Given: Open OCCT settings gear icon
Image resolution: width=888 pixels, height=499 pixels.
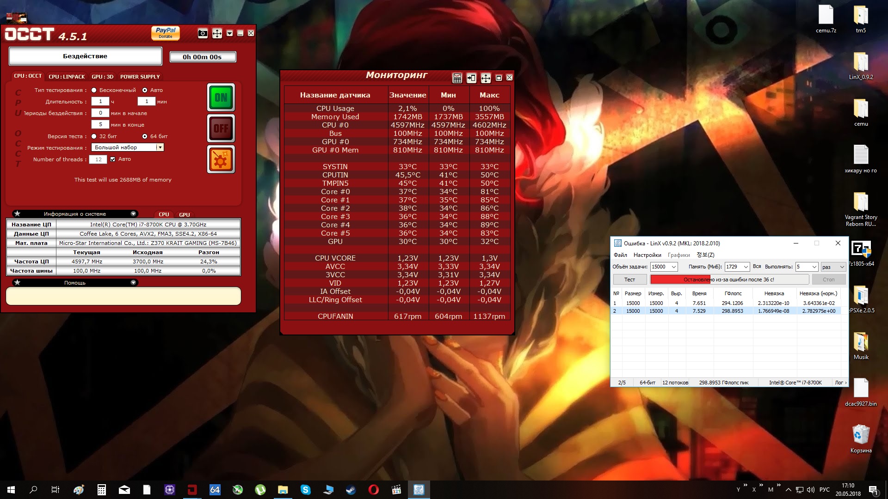Looking at the screenshot, I should [221, 159].
